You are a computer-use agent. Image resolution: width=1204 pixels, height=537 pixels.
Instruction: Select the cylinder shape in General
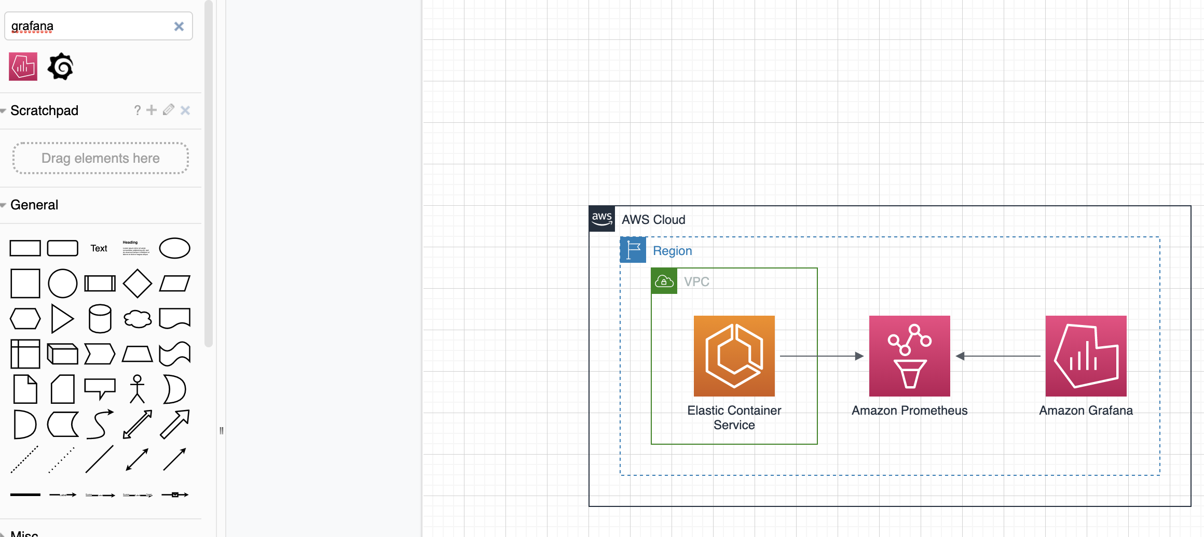[100, 318]
